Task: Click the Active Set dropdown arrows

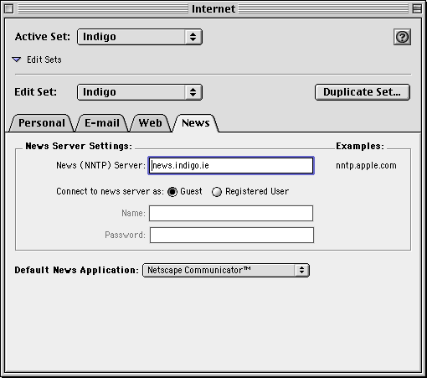Action: (x=193, y=37)
